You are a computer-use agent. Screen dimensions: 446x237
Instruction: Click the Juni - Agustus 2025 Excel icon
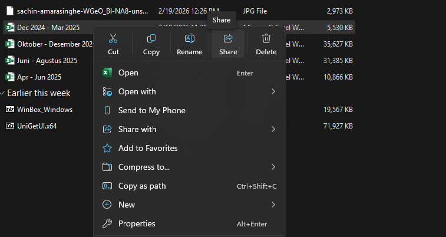[10, 60]
